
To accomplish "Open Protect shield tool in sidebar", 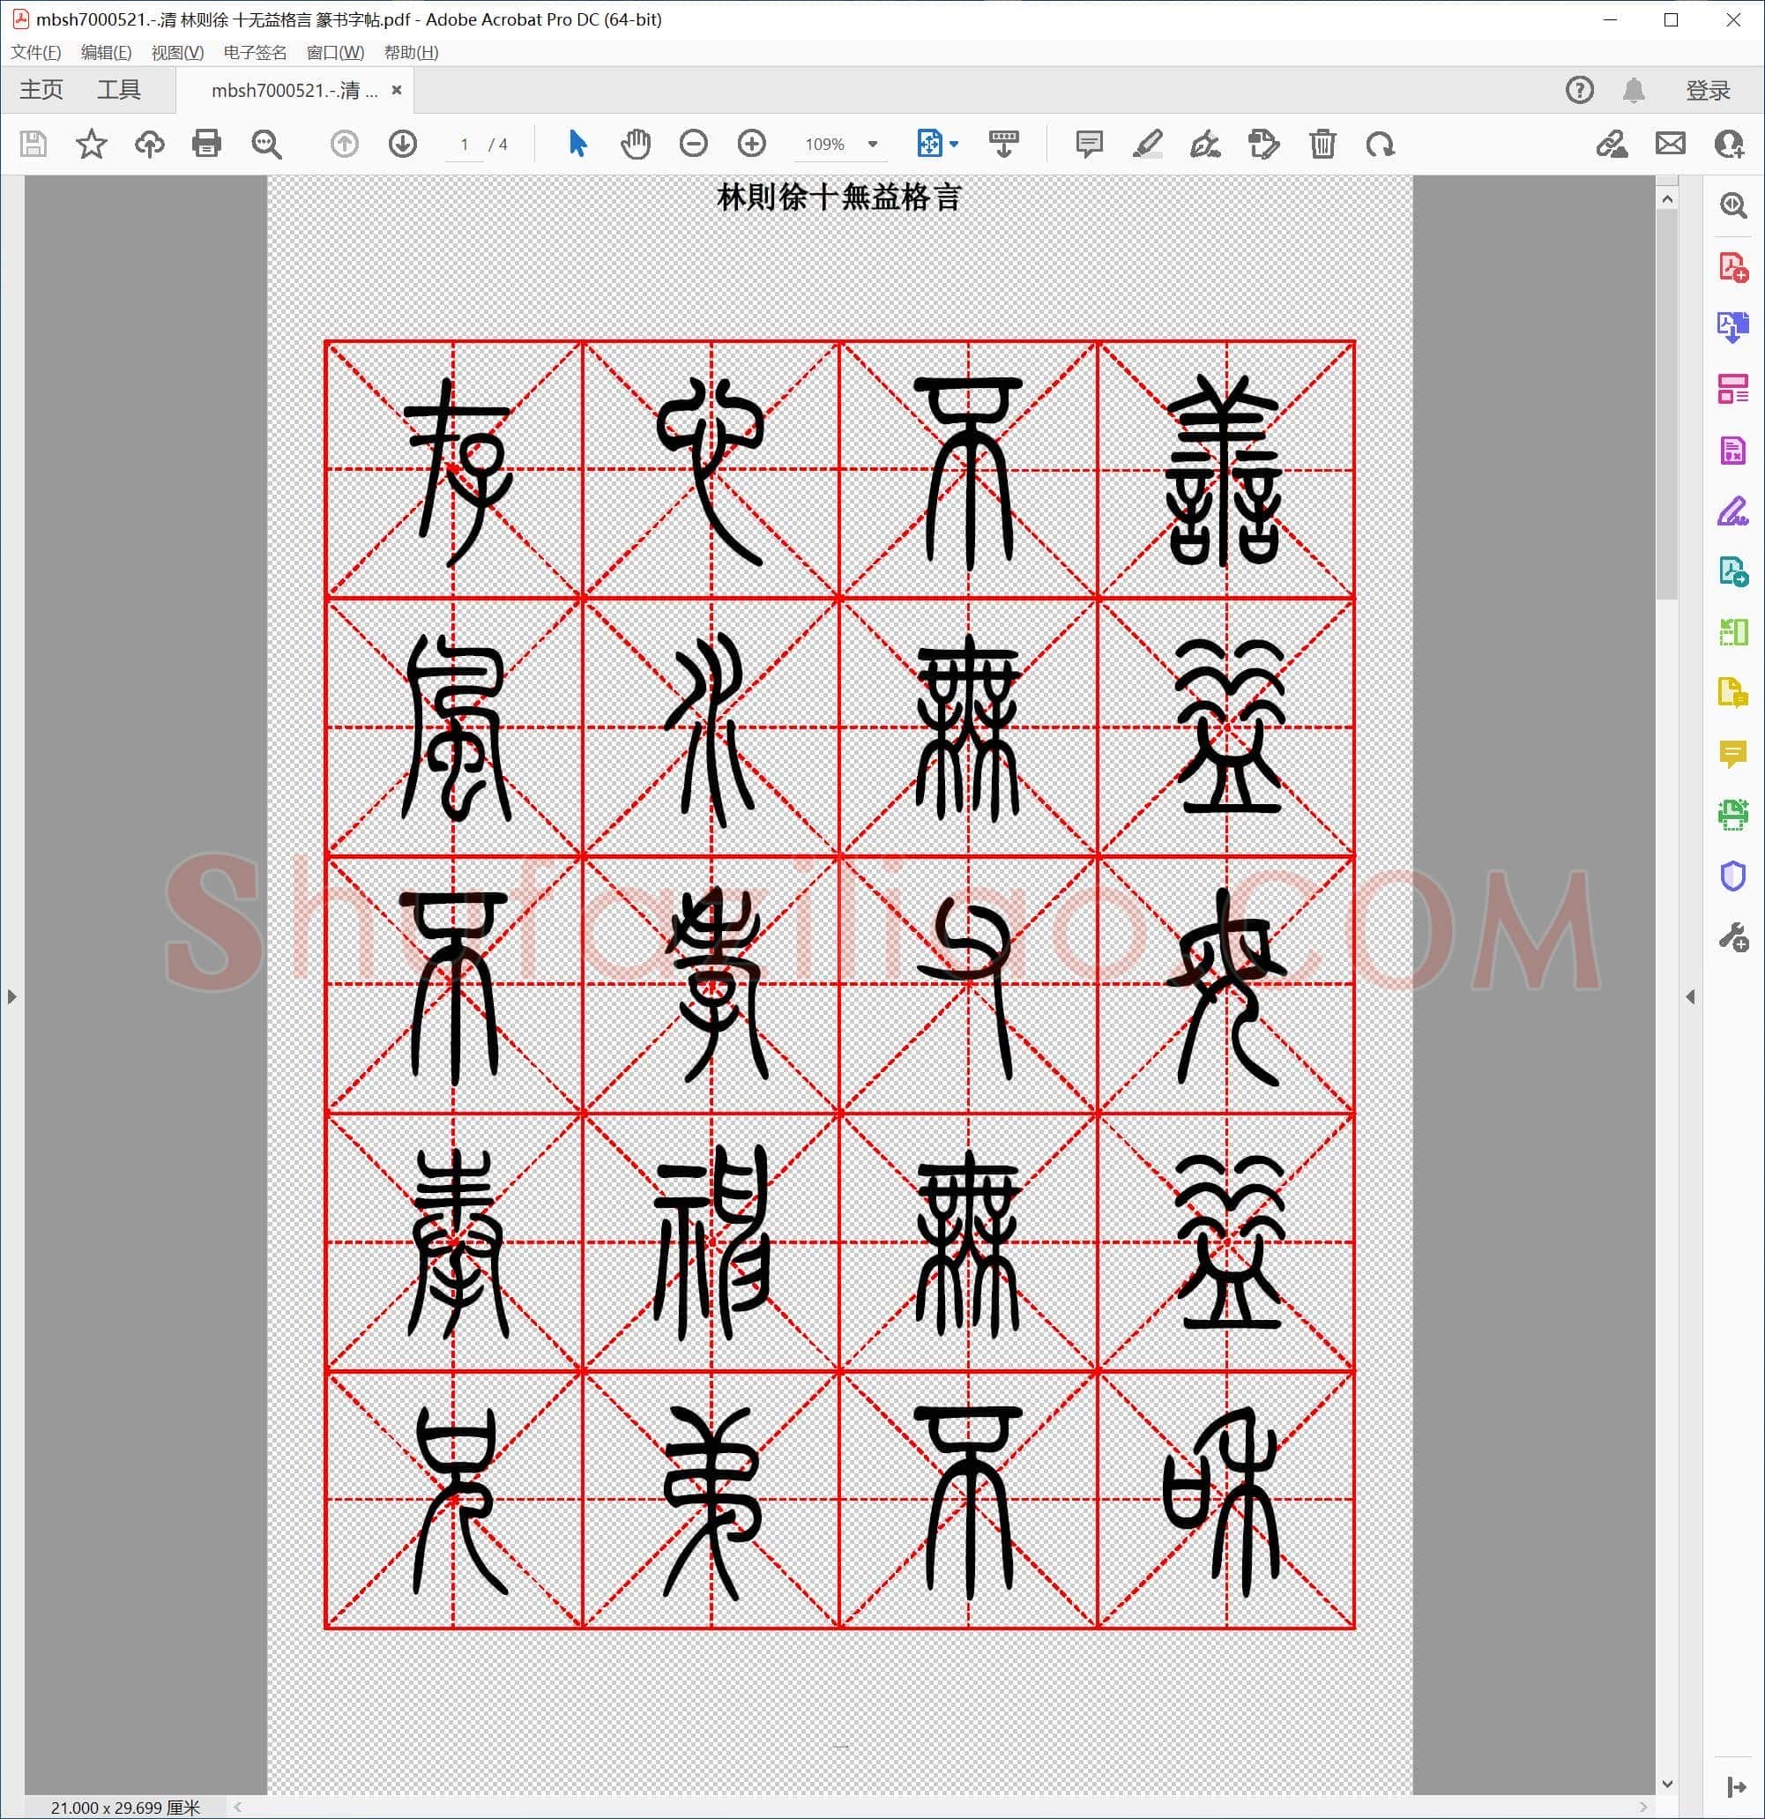I will (1732, 876).
